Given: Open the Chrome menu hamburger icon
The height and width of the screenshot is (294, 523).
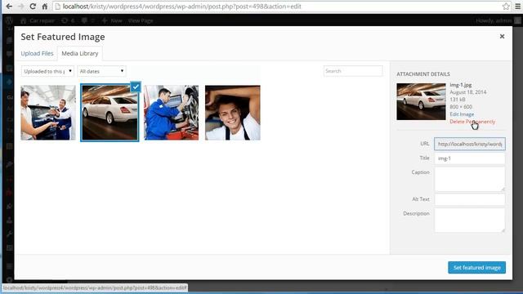Looking at the screenshot, I should pos(517,7).
